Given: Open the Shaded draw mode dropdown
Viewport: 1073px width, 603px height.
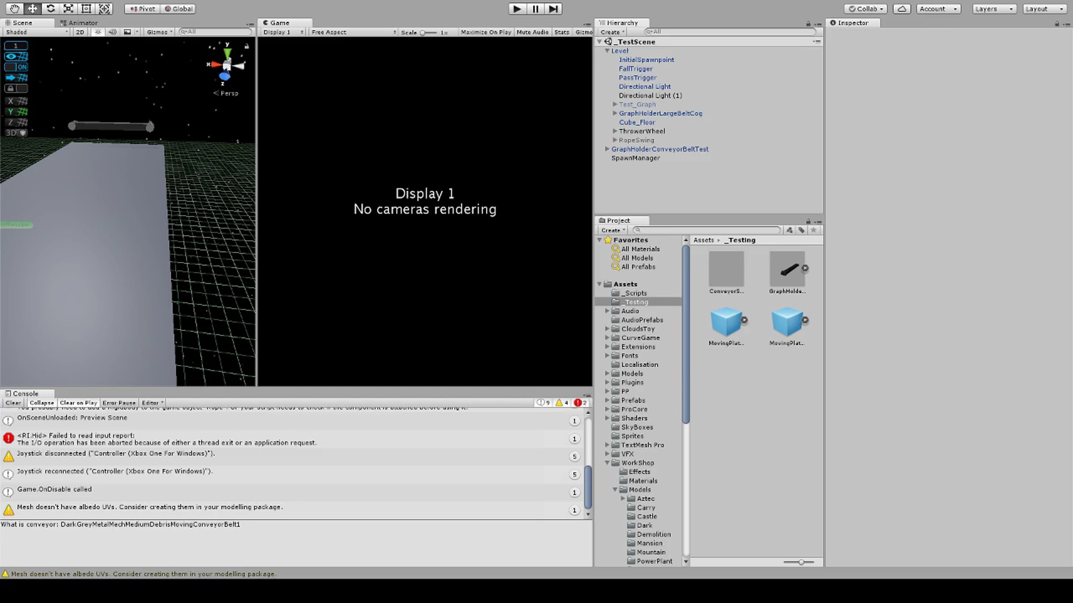Looking at the screenshot, I should (37, 32).
